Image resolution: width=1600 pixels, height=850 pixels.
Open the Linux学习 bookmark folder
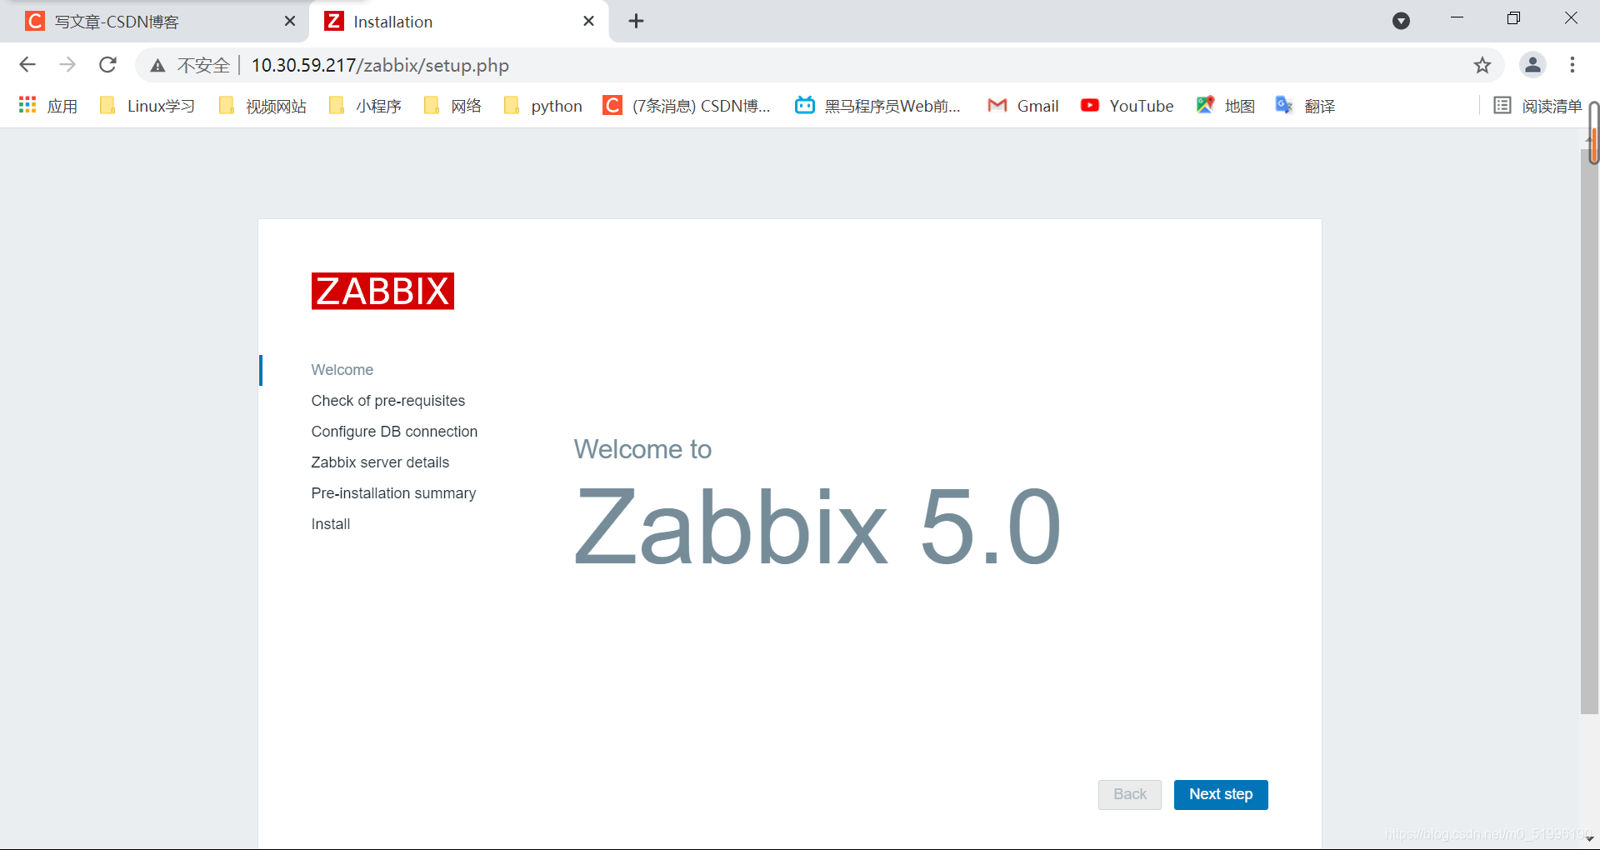click(x=147, y=106)
